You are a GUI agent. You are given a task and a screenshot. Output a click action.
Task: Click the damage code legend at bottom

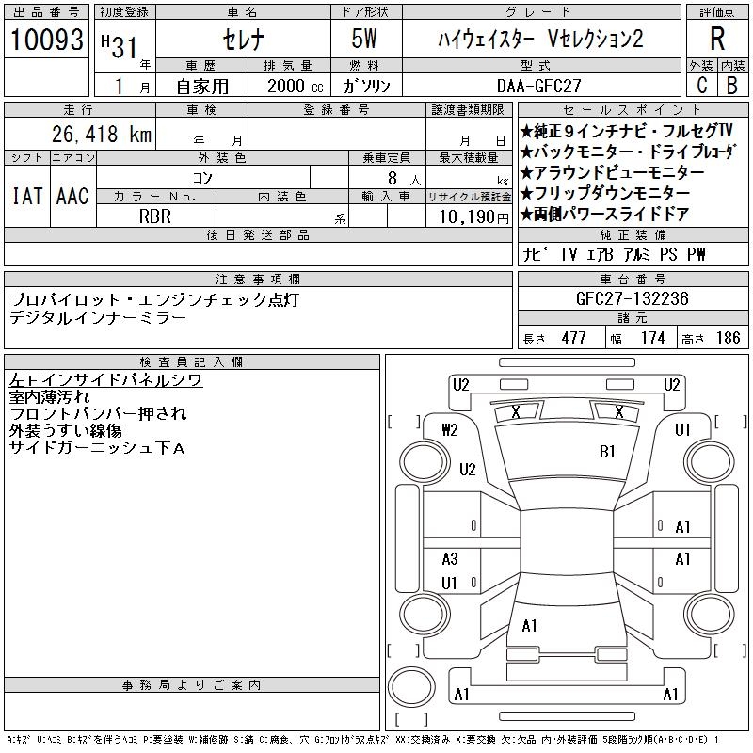[363, 740]
